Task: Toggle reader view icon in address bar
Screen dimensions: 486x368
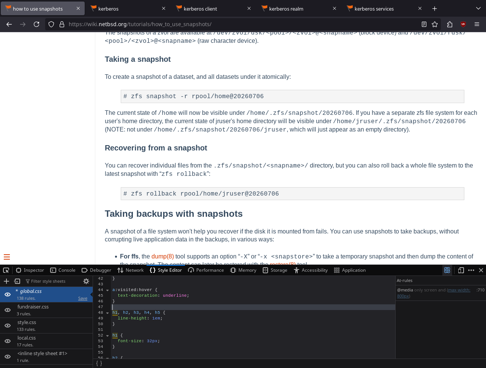Action: coord(424,24)
